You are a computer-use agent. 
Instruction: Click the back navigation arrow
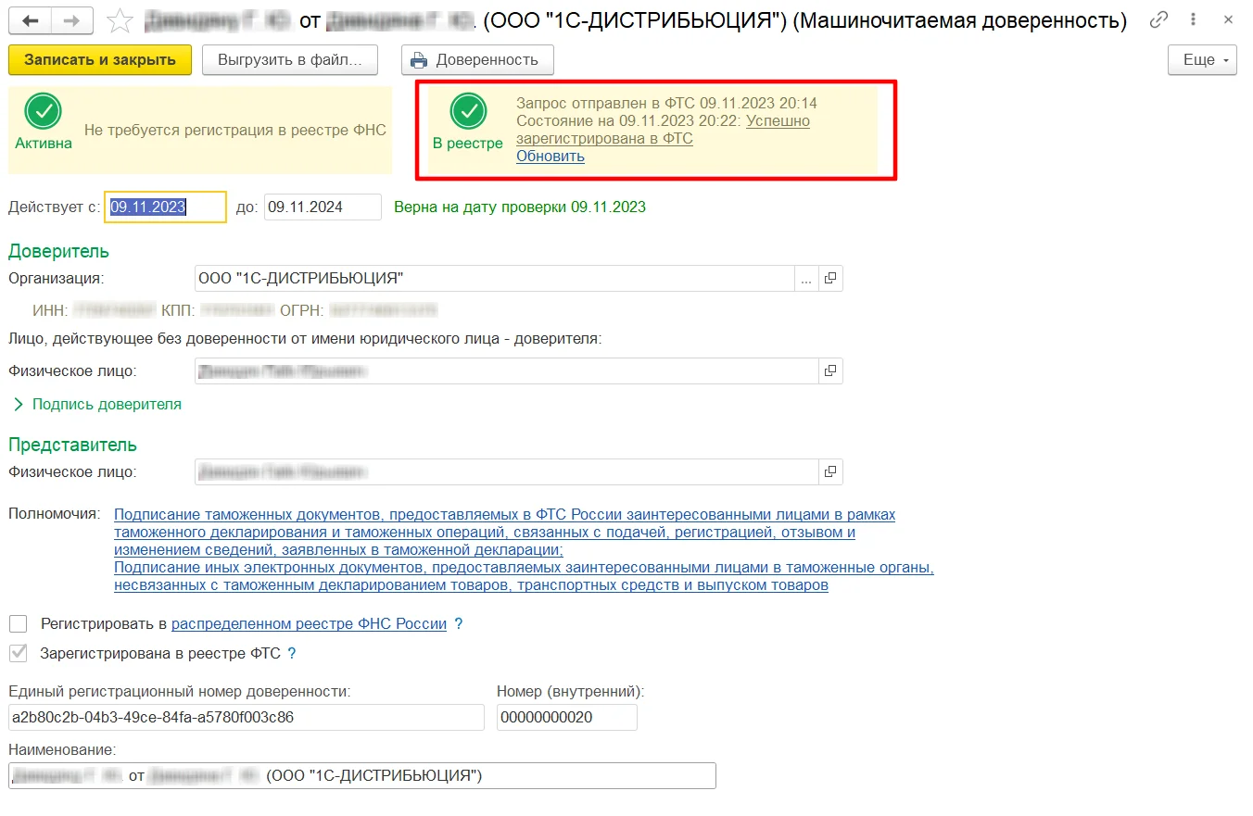(x=31, y=20)
